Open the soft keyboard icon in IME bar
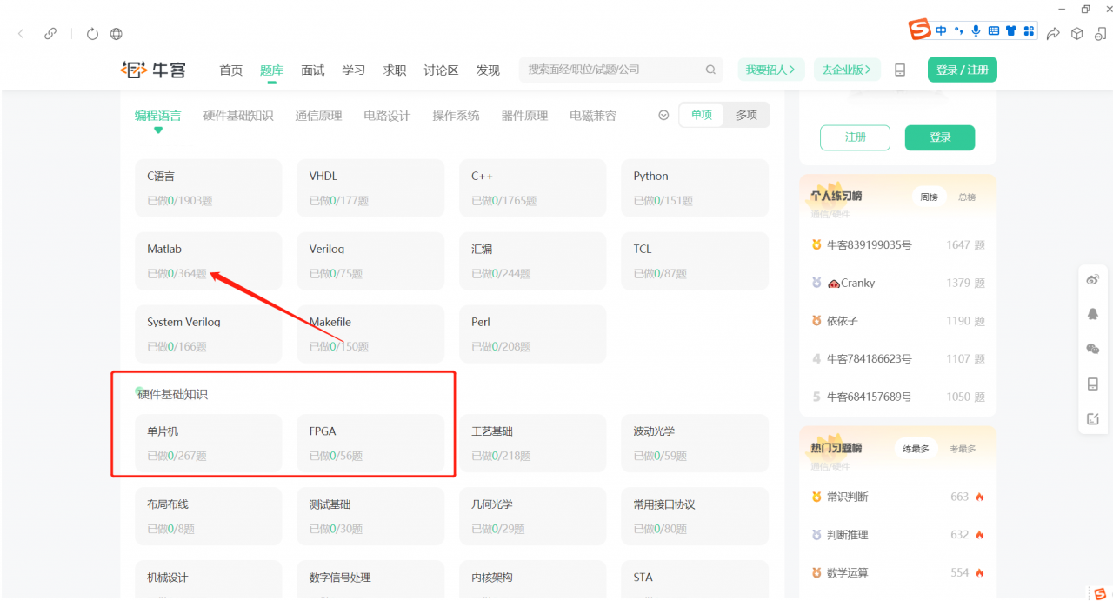The height and width of the screenshot is (601, 1113). (x=994, y=31)
